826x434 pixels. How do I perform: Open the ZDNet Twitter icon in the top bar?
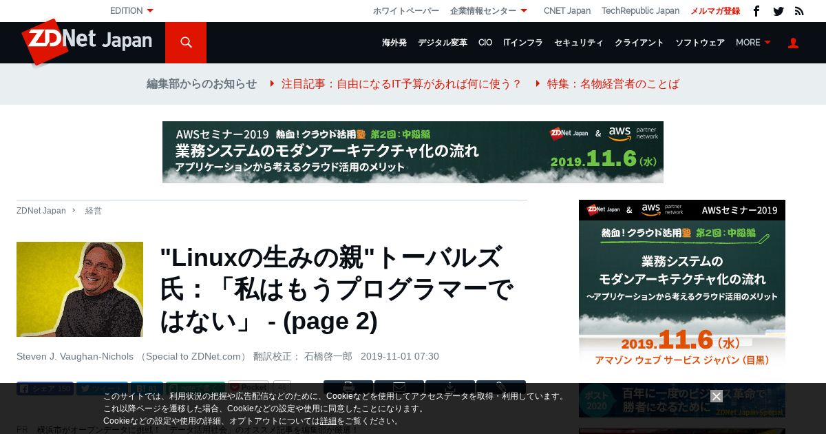click(x=779, y=11)
